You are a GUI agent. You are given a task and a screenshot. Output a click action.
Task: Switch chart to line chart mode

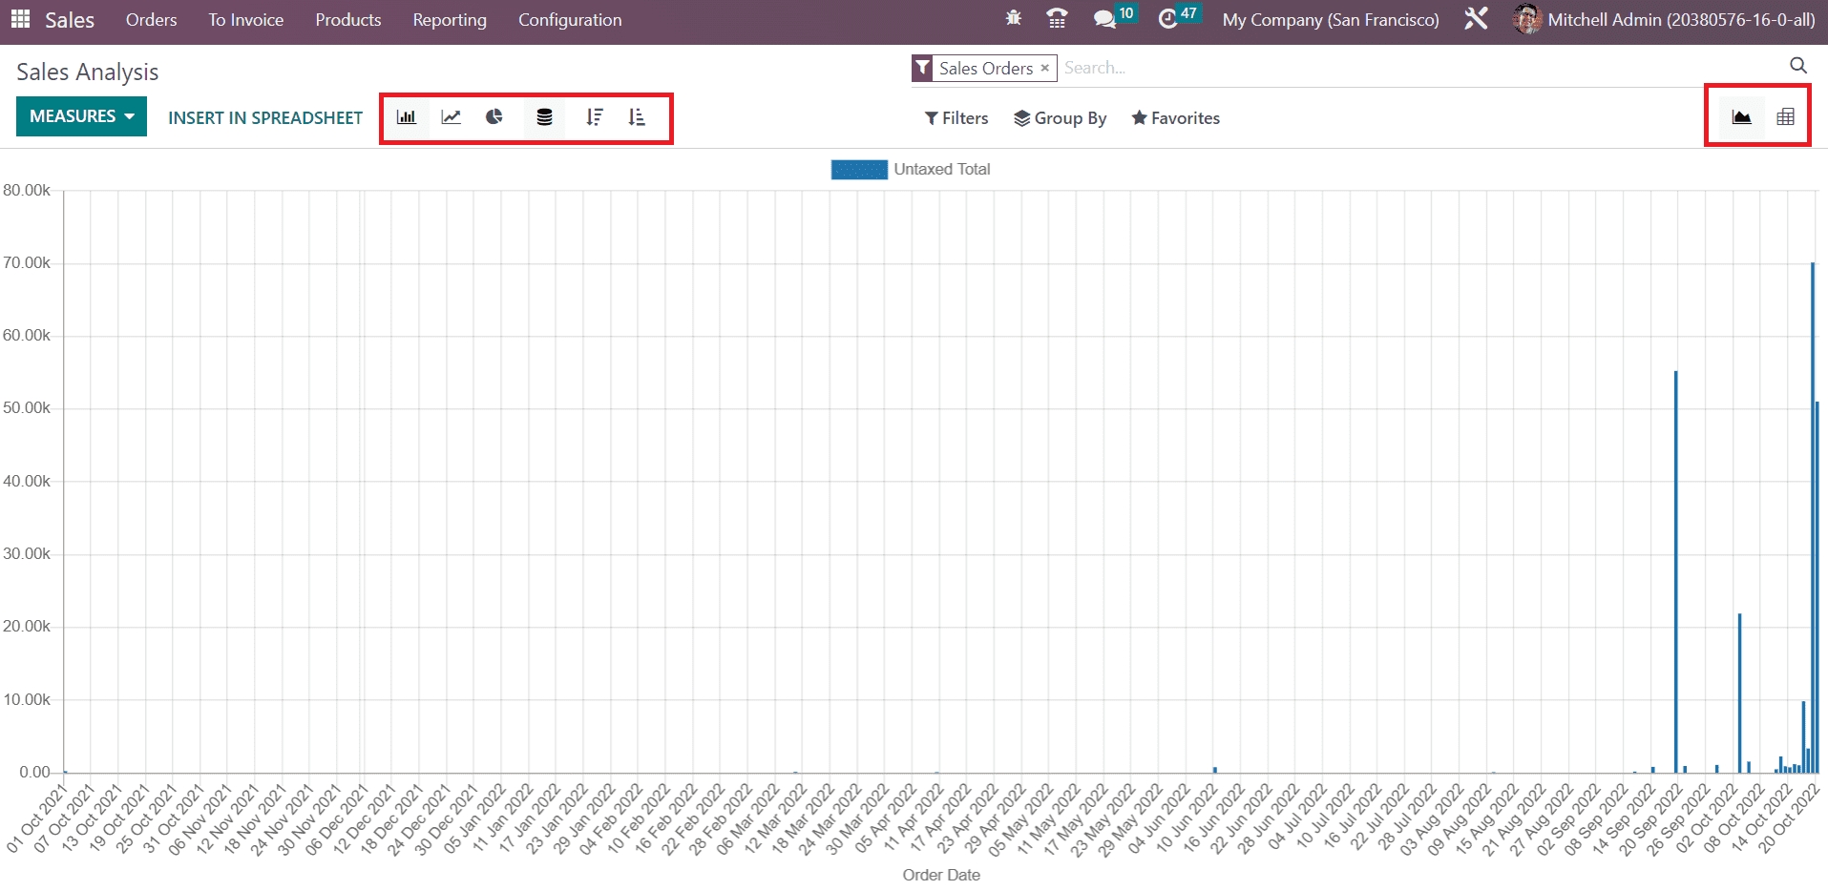click(451, 117)
